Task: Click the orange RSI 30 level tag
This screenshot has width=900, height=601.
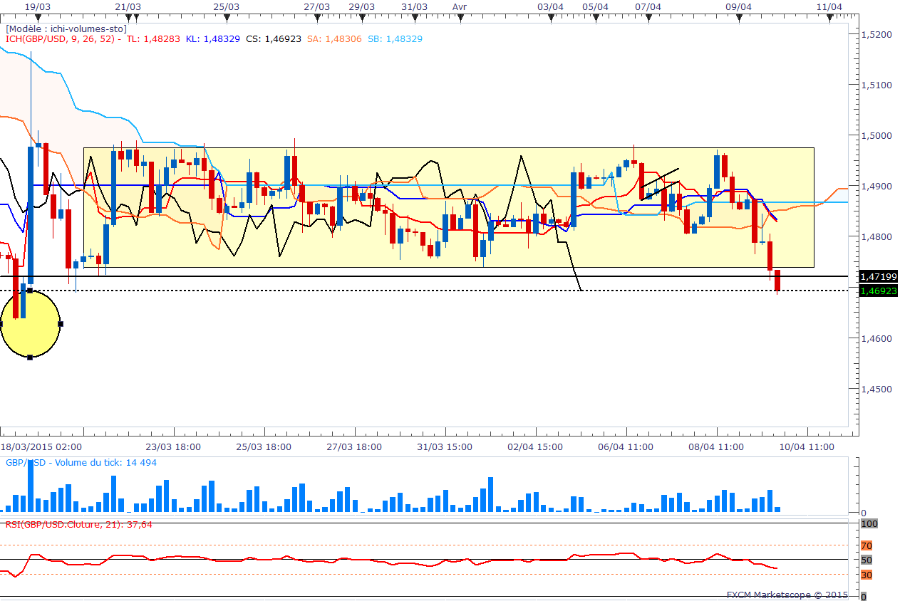Action: pos(866,575)
